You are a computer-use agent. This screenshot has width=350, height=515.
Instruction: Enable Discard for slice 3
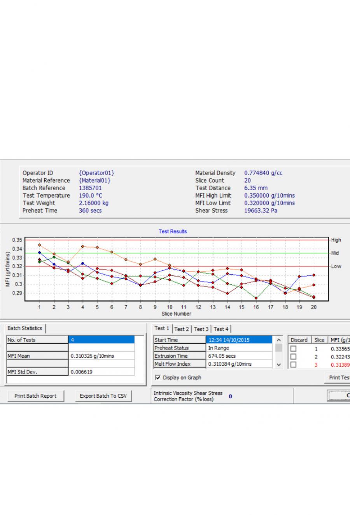click(294, 365)
